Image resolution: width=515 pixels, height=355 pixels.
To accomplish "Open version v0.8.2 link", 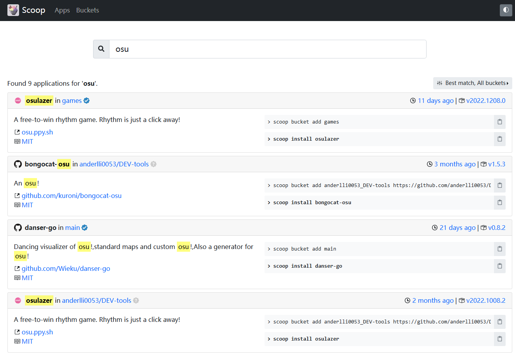I will click(x=497, y=228).
